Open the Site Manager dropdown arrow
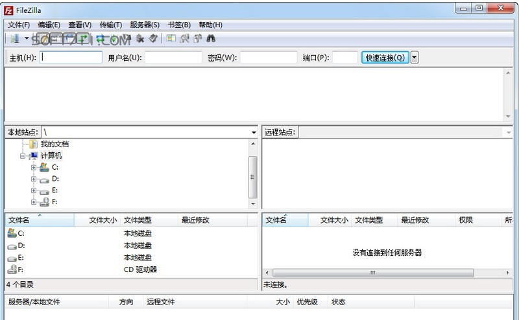The height and width of the screenshot is (320, 521). point(27,38)
